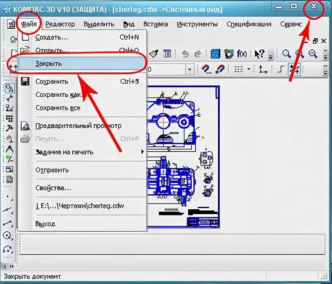Open the Вставка menu

[x=156, y=24]
